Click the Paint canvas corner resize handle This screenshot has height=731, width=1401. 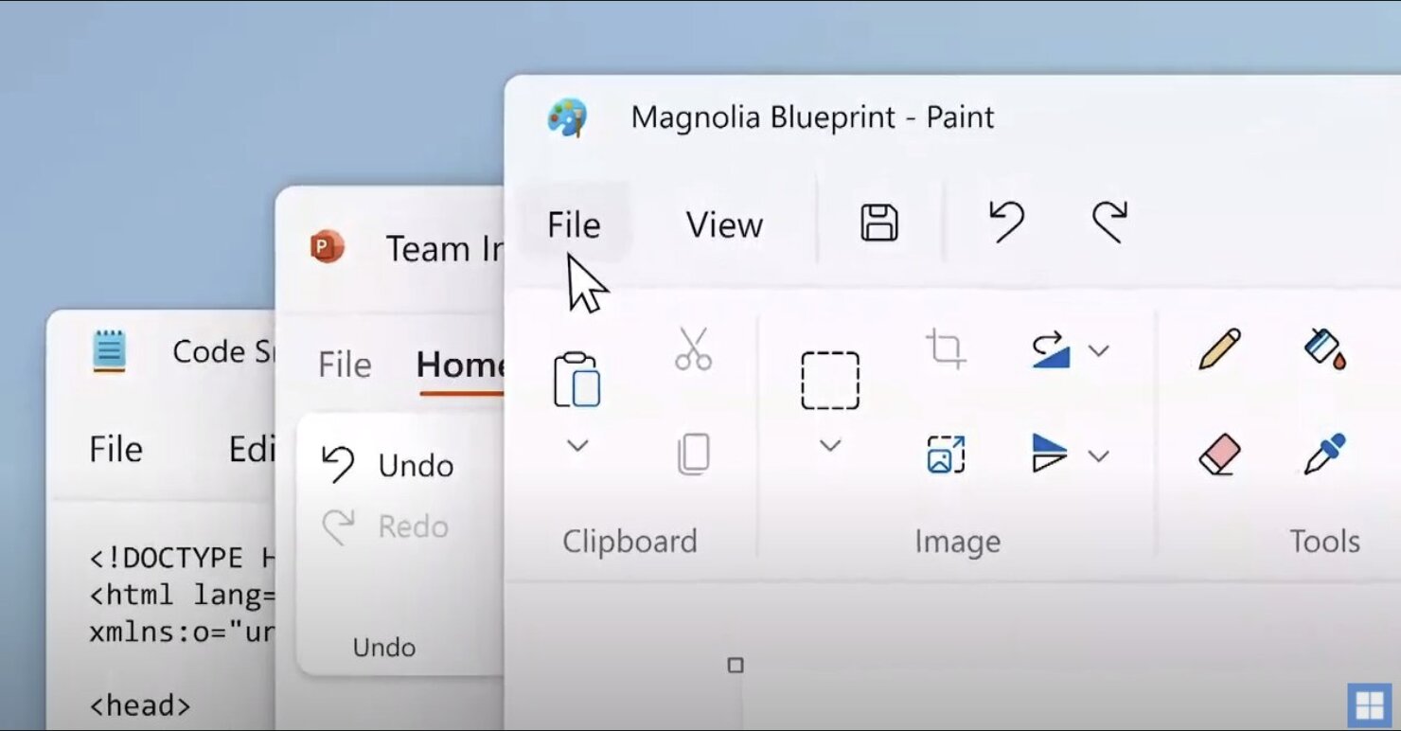click(x=736, y=666)
